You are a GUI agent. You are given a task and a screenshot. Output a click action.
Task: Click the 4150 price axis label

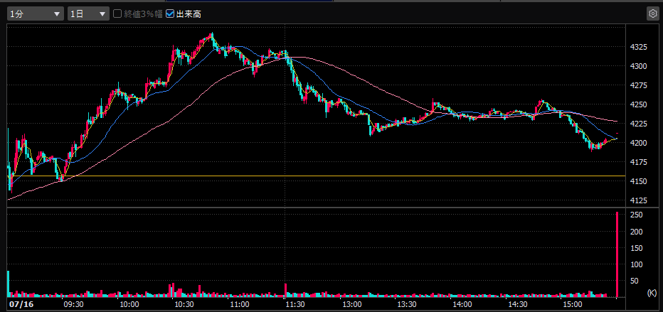coord(638,181)
